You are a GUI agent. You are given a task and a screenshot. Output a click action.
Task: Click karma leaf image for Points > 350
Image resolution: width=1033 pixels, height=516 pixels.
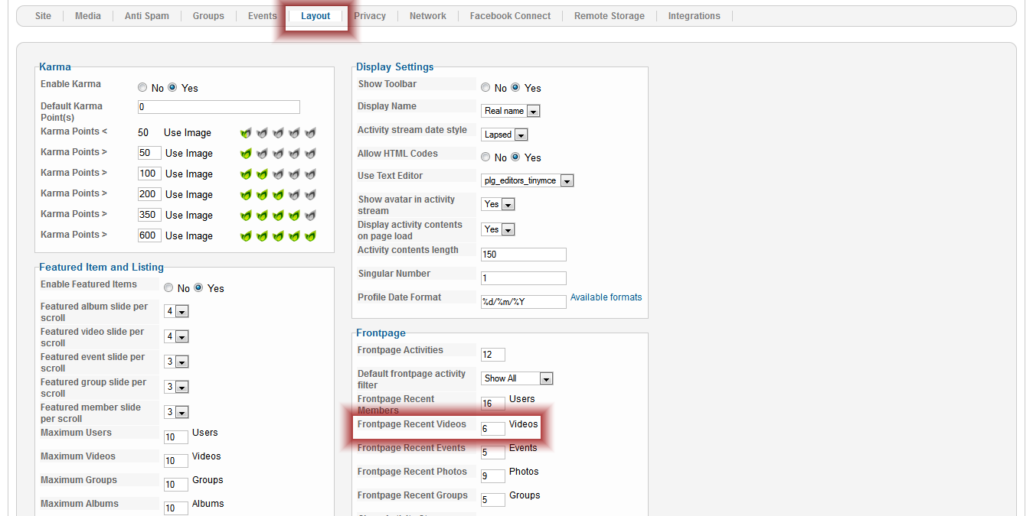(278, 216)
